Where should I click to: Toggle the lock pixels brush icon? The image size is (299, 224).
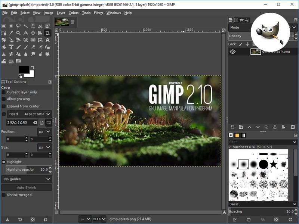(241, 44)
